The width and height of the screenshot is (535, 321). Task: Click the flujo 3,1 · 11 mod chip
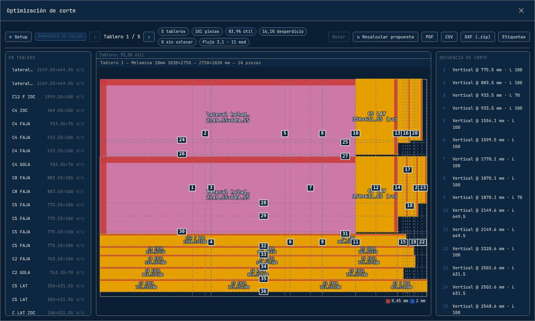[224, 42]
